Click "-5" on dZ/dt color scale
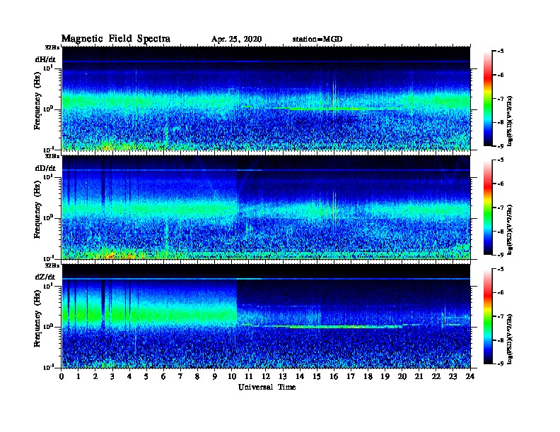The image size is (560, 432). 501,269
